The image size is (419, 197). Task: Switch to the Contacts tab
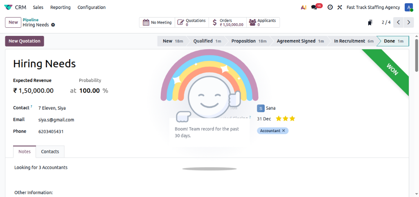[50, 151]
